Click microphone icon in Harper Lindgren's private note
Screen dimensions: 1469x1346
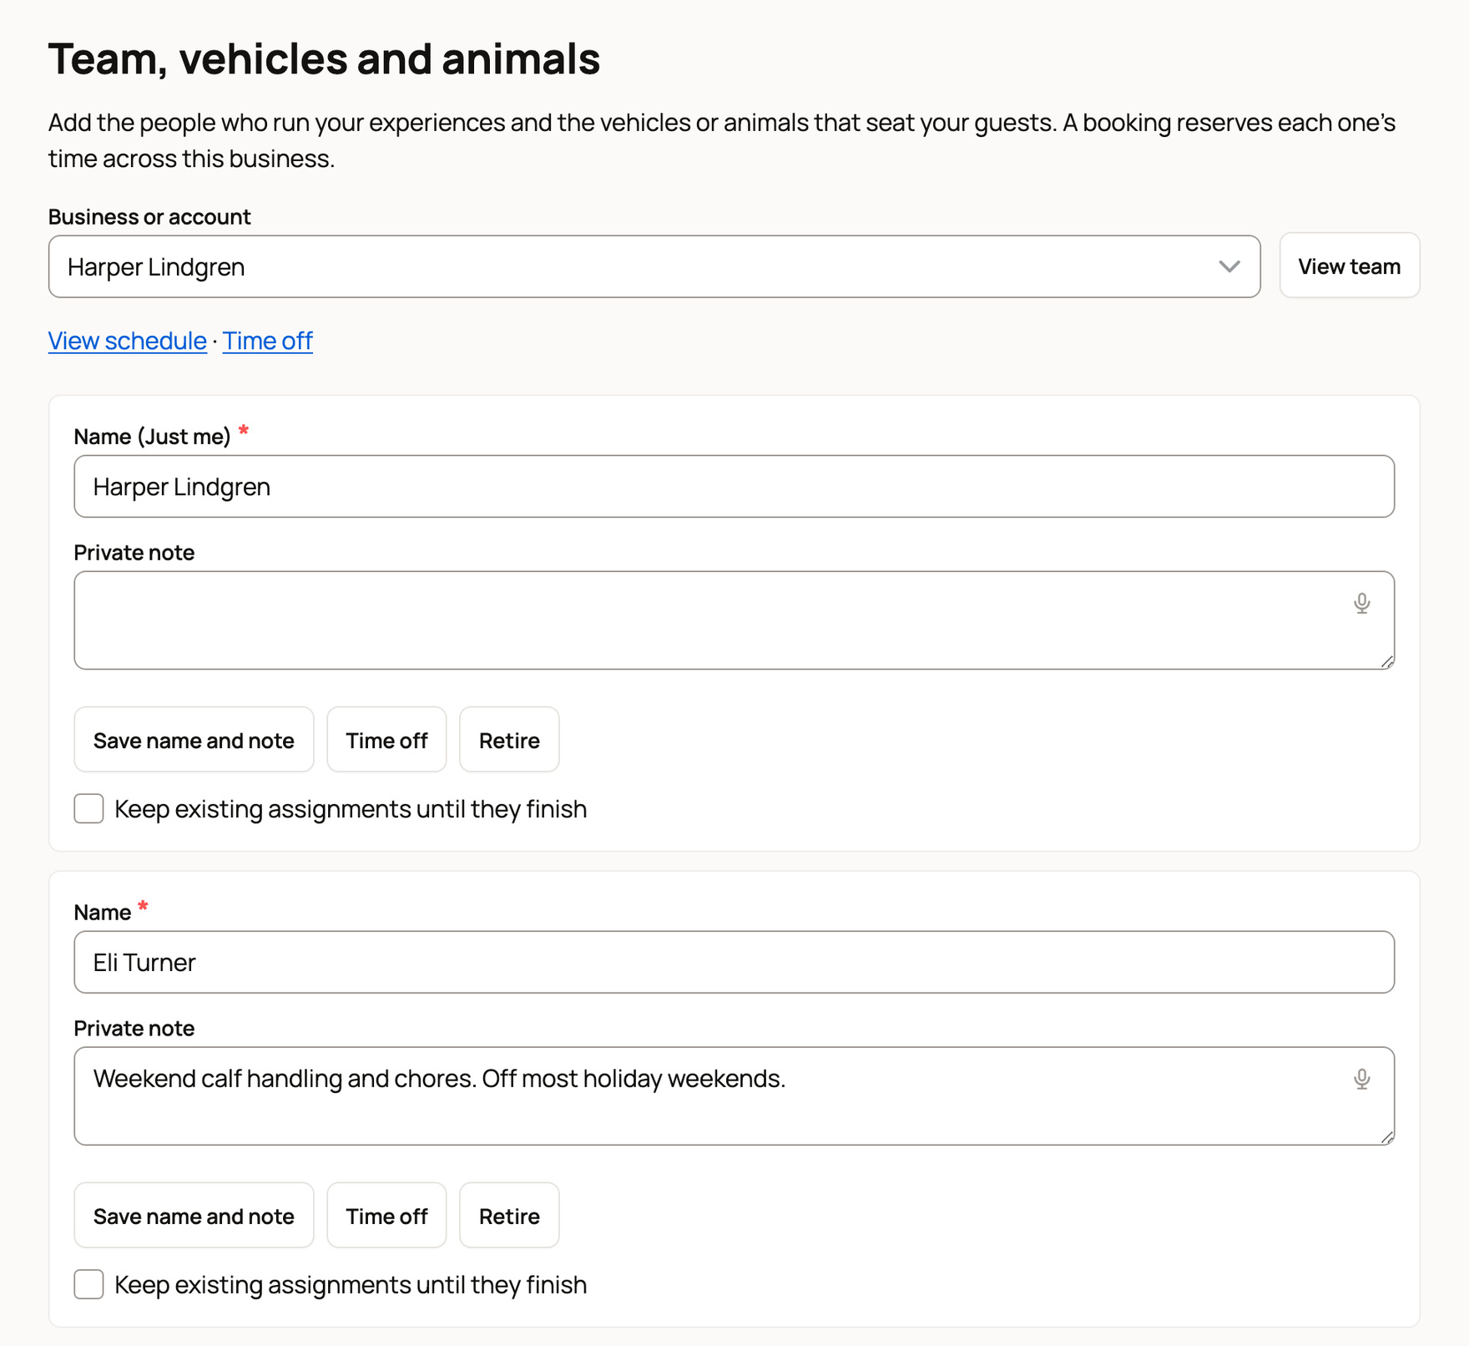(1361, 603)
